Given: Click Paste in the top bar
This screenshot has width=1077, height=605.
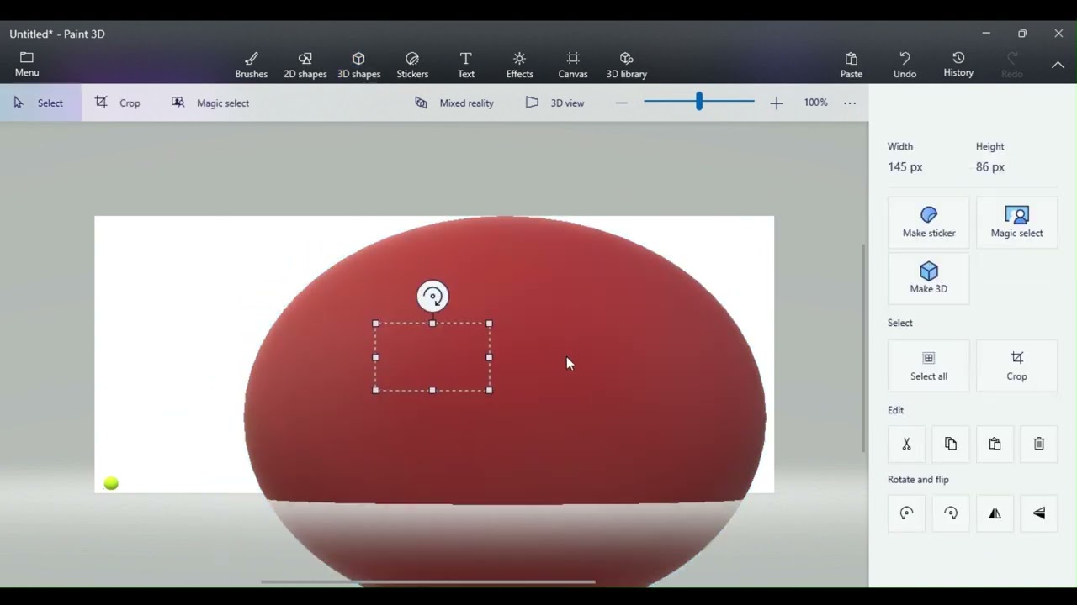Looking at the screenshot, I should tap(851, 65).
